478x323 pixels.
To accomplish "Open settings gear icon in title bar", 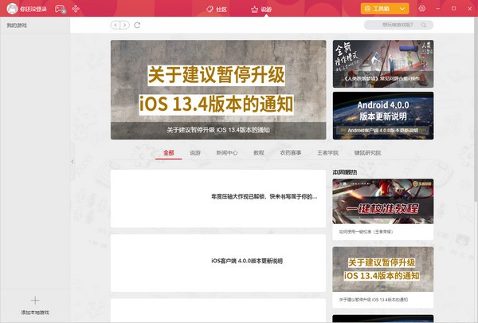I will click(x=422, y=9).
